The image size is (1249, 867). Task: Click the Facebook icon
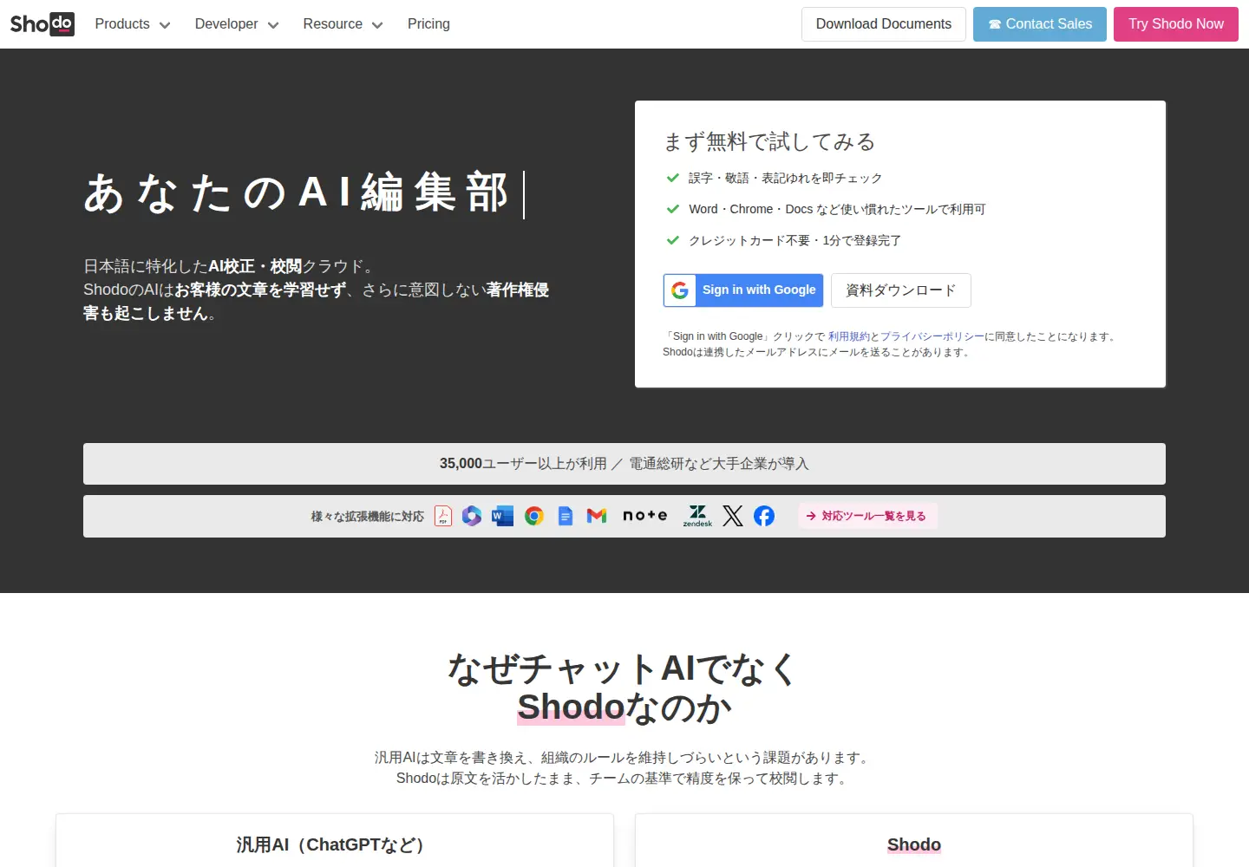click(764, 516)
